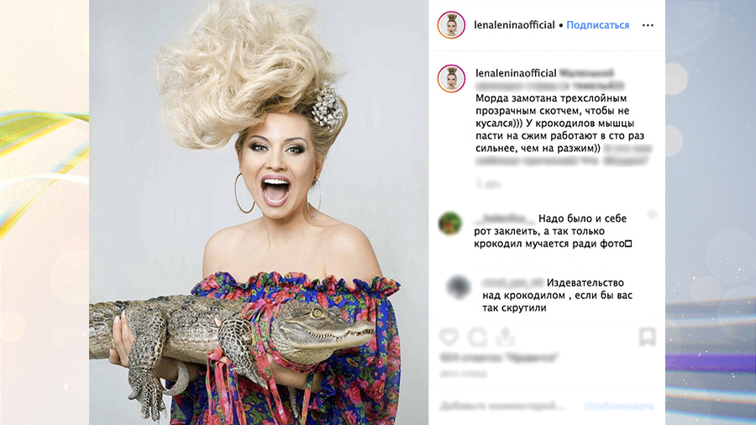The width and height of the screenshot is (756, 425).
Task: Click the post timestamp under the caption
Action: pyautogui.click(x=489, y=184)
